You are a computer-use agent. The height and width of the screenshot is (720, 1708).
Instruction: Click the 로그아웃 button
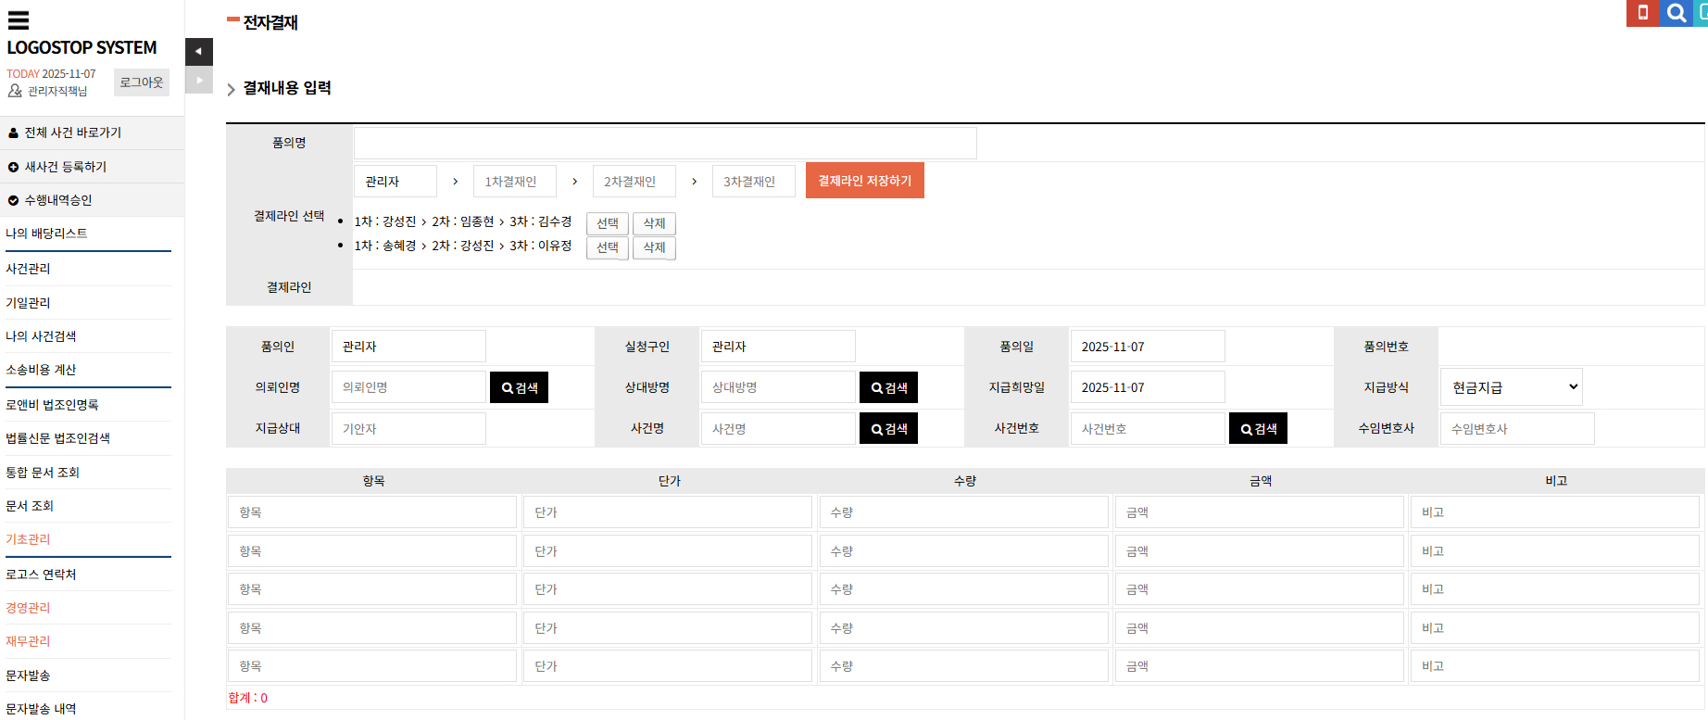(x=141, y=82)
